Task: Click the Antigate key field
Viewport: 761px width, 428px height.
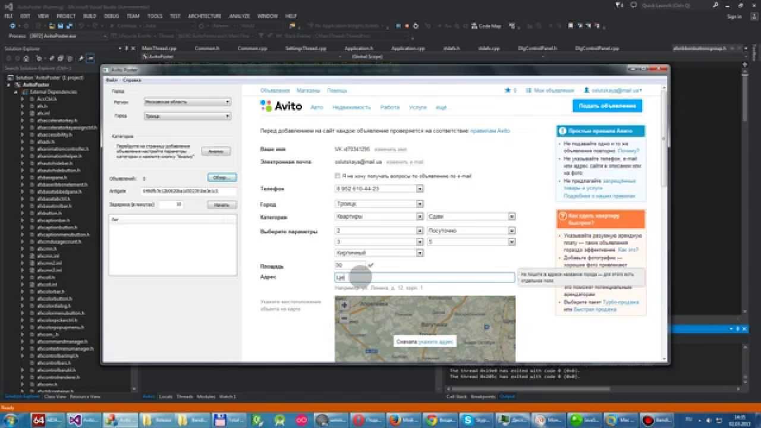Action: click(189, 191)
